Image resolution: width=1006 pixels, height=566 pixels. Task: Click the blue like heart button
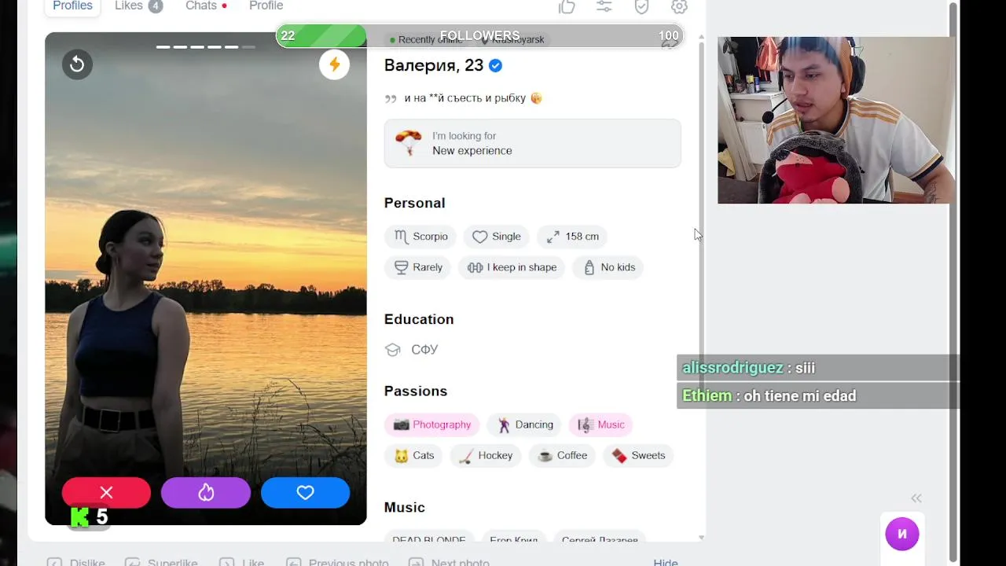(305, 492)
